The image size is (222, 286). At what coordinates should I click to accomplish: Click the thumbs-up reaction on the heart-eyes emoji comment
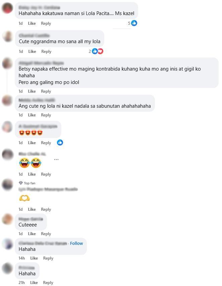point(60,142)
